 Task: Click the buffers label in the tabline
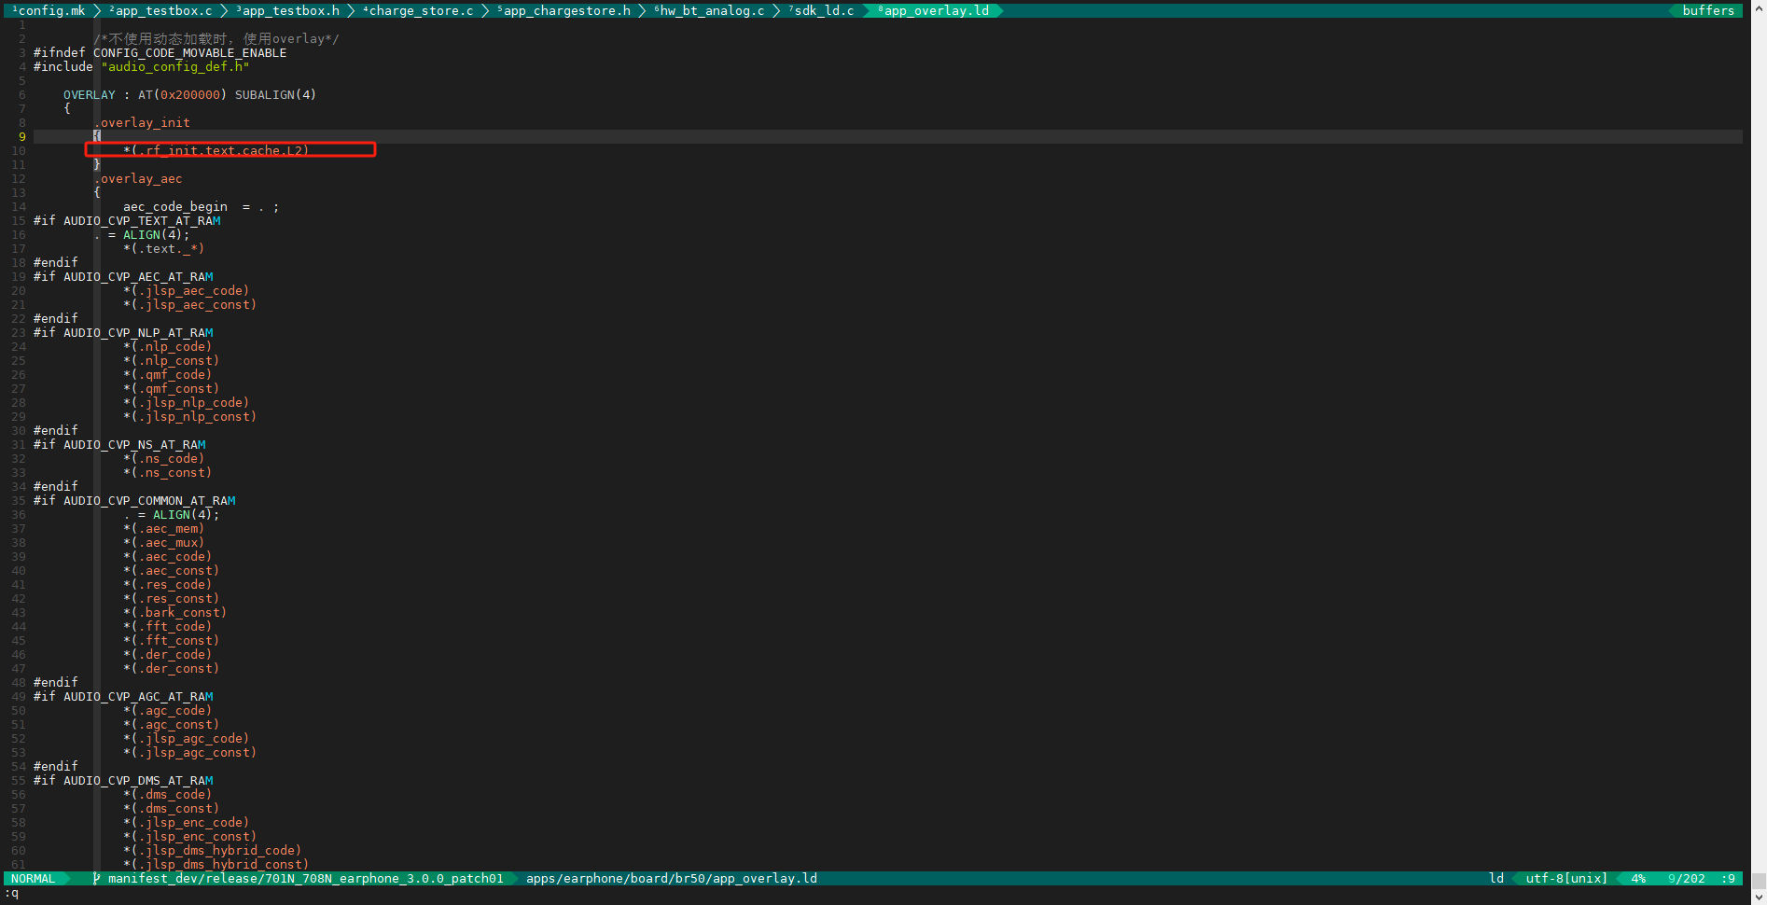tap(1708, 11)
